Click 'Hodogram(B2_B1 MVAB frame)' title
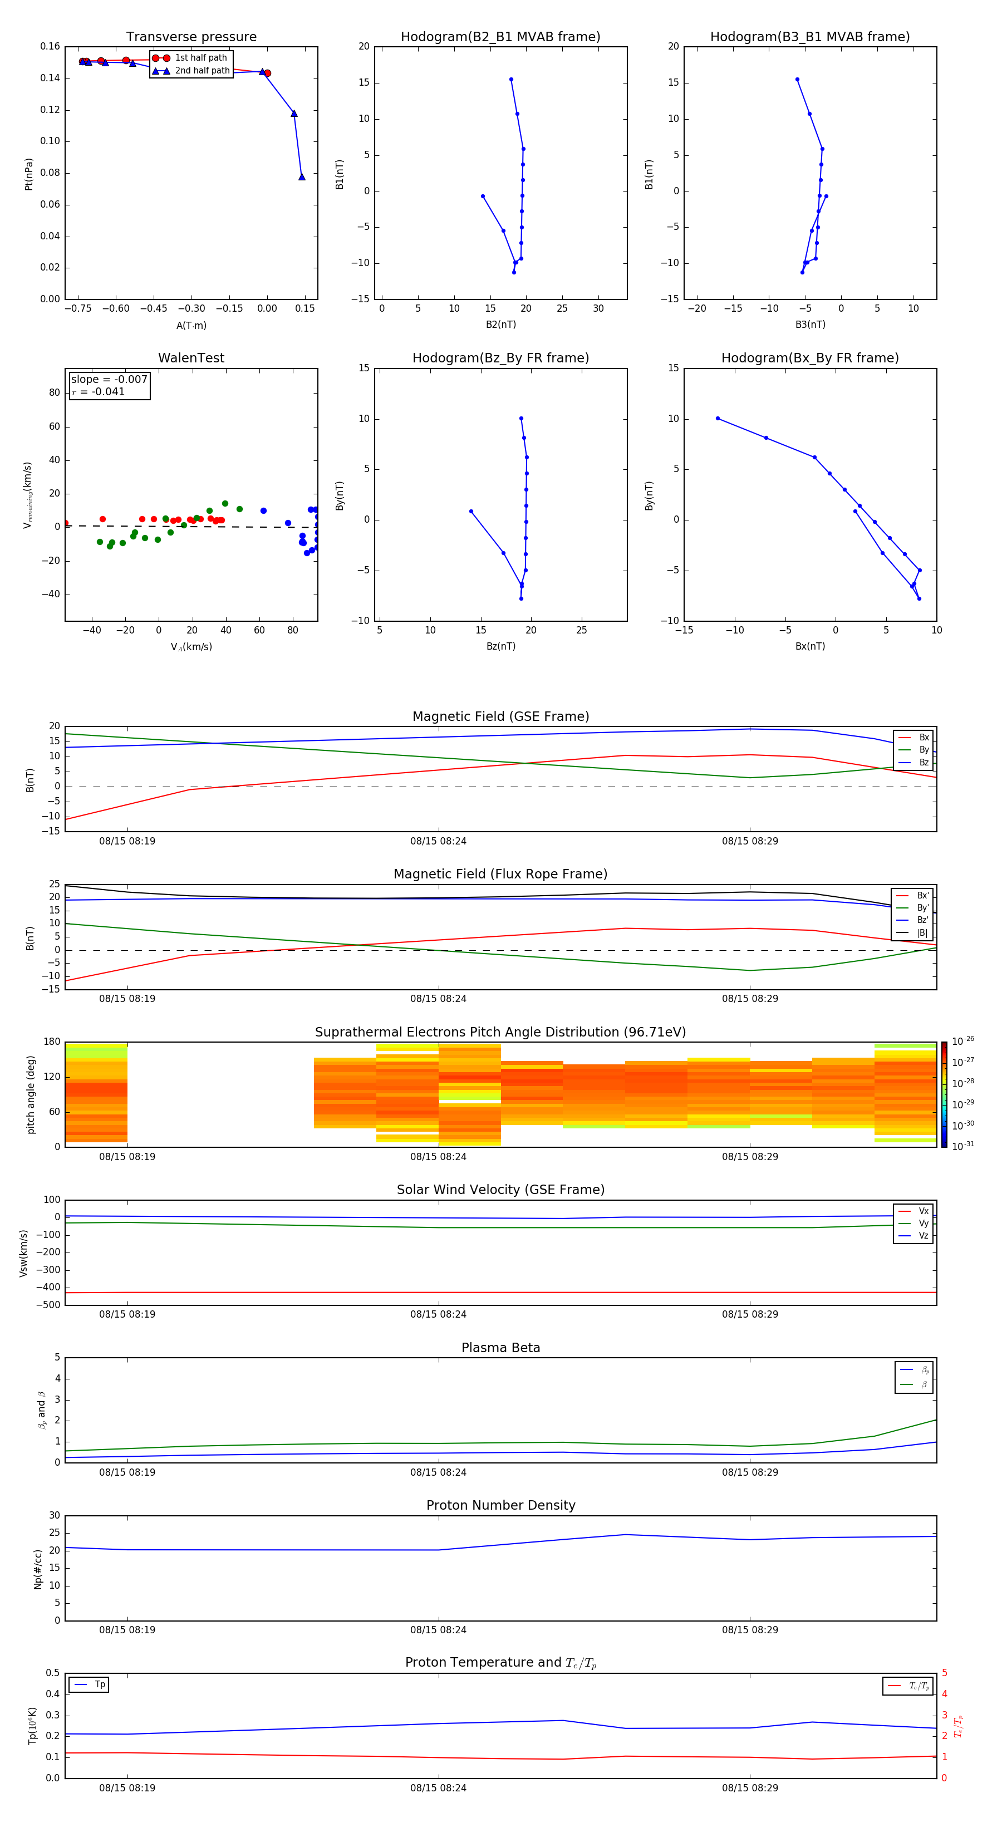 click(x=500, y=36)
